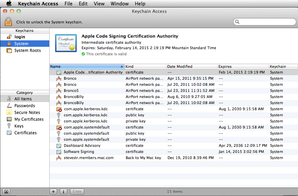Viewport: 298px width, 196px height.
Task: Click the 'Jul 23, 2011 11:31:52 AM' date cell
Action: pyautogui.click(x=191, y=91)
